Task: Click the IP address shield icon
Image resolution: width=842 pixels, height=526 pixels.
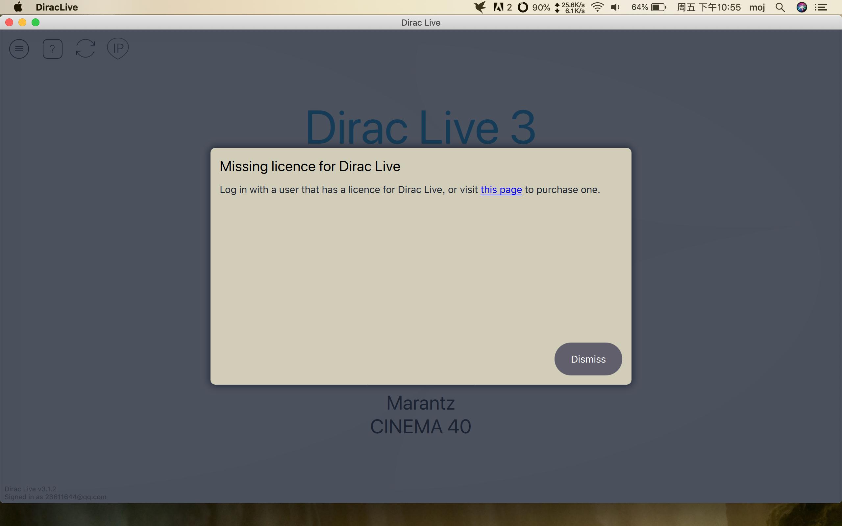Action: [118, 48]
